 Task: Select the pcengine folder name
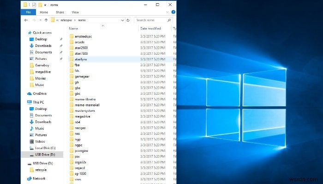pos(81,151)
